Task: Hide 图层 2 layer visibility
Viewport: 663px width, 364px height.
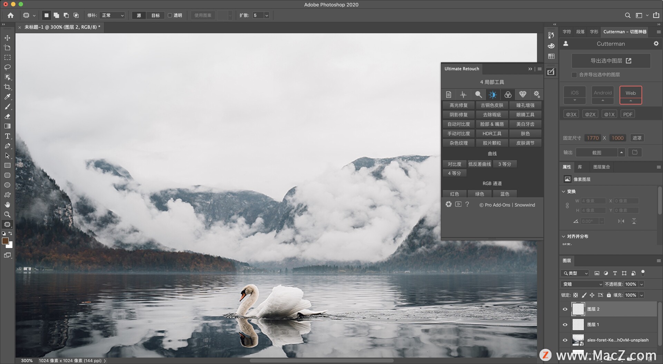Action: click(565, 309)
